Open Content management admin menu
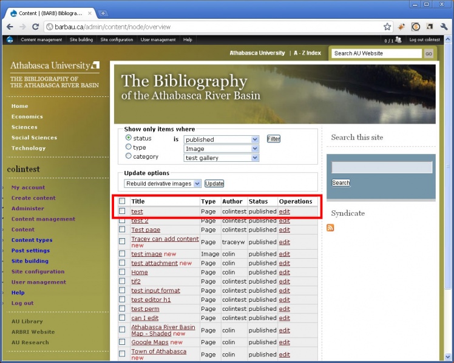The height and width of the screenshot is (363, 454). coord(41,39)
